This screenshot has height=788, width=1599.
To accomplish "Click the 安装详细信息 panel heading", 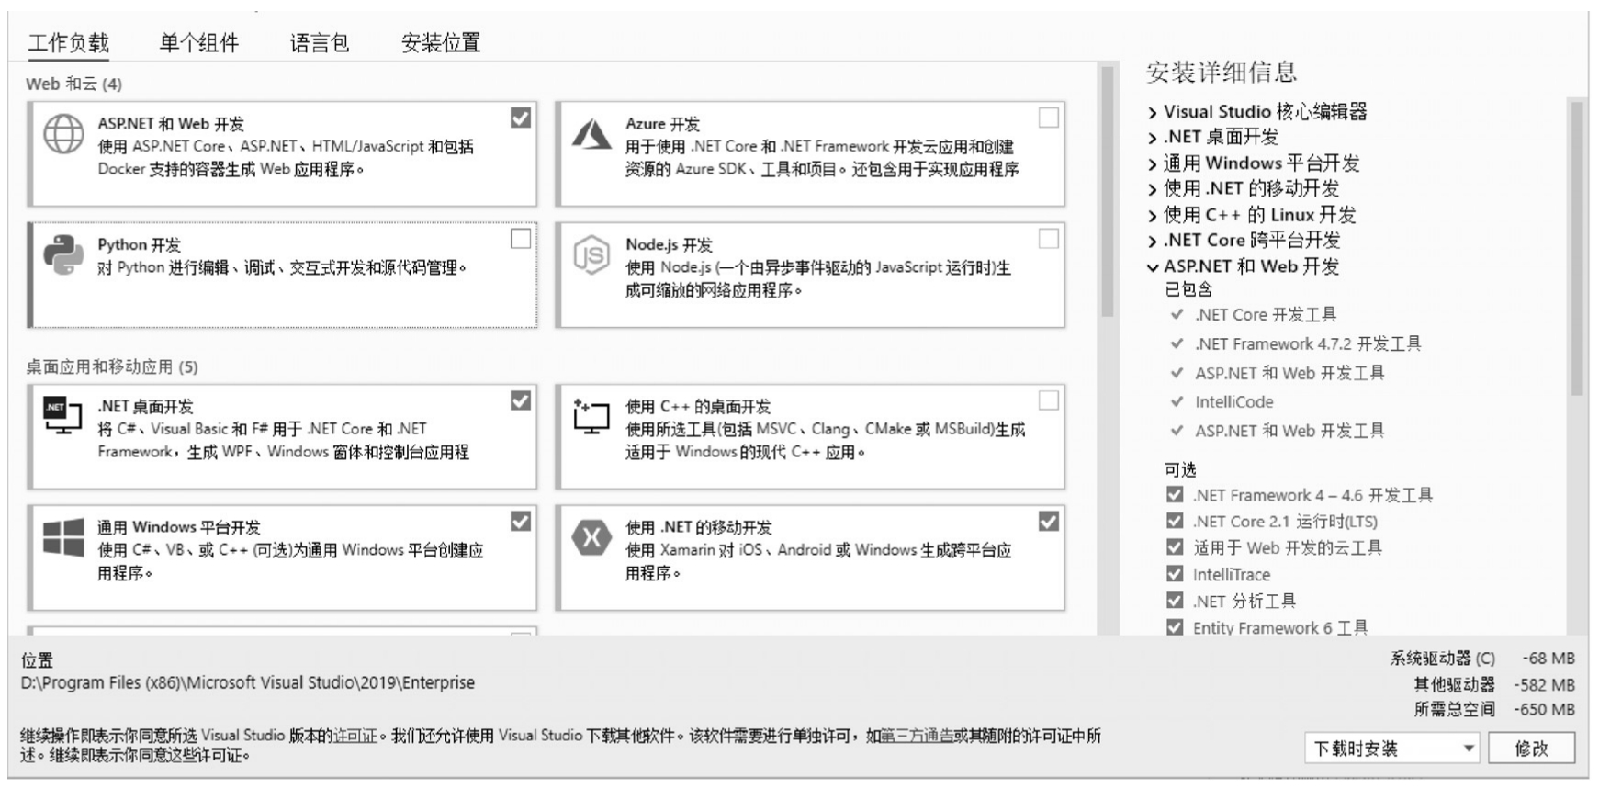I will coord(1222,72).
